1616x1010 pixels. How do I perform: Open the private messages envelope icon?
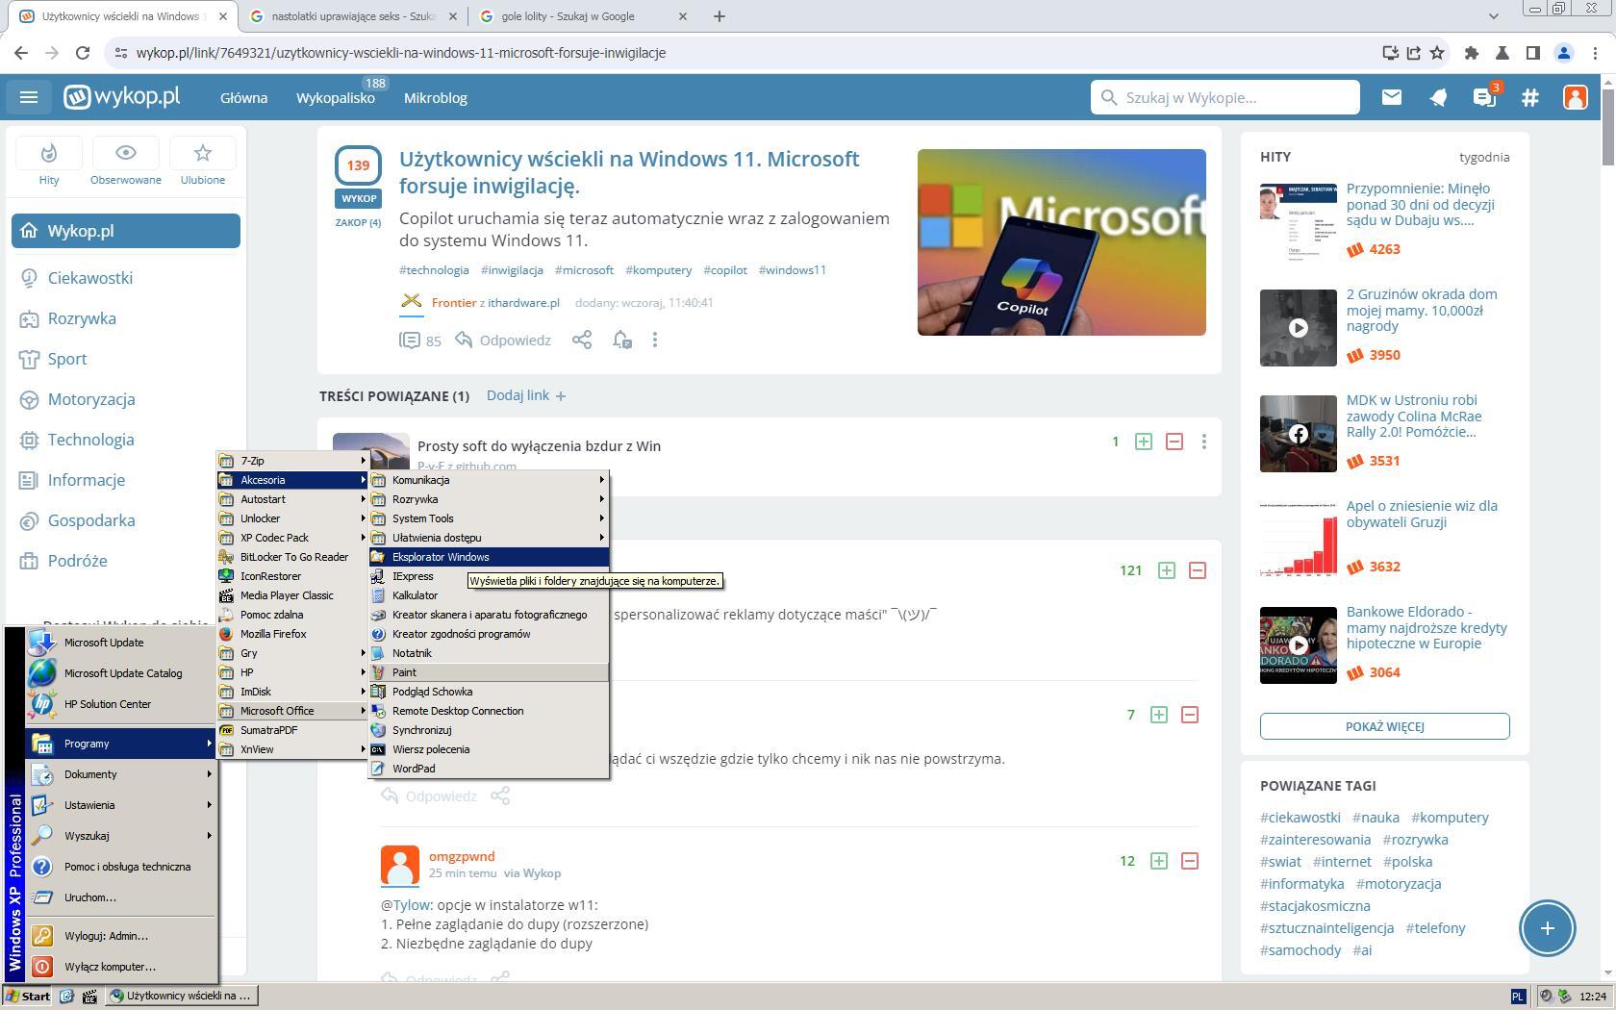pyautogui.click(x=1391, y=97)
